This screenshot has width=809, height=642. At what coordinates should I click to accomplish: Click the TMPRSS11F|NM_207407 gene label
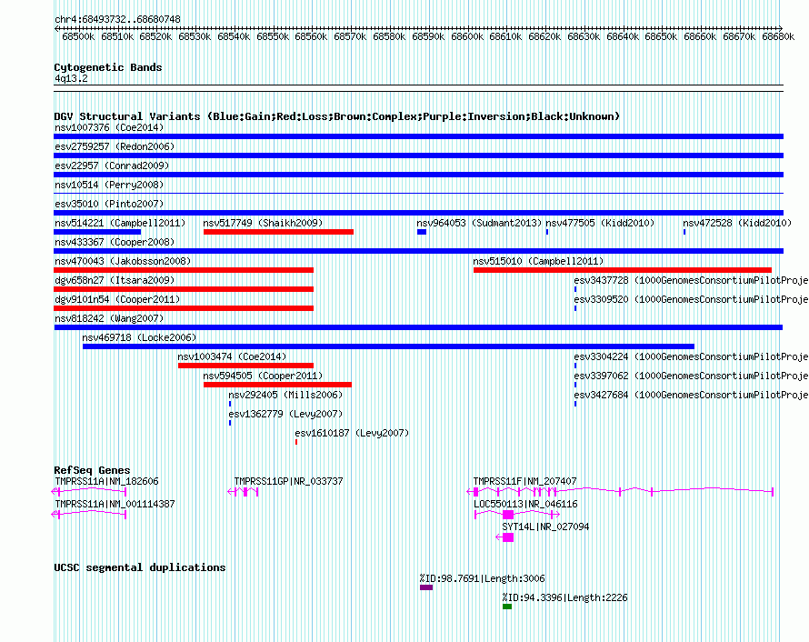[x=524, y=482]
